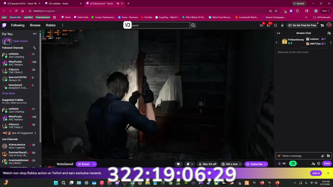This screenshot has width=333, height=187.
Task: Send message with Chat button
Action: pyautogui.click(x=327, y=163)
